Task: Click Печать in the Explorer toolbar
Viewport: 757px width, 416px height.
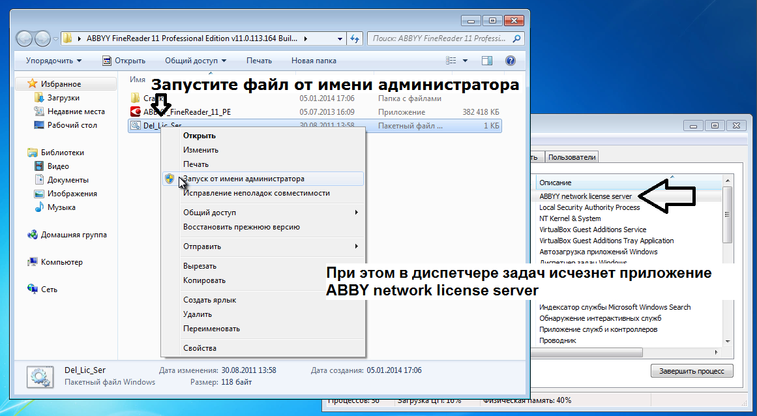Action: coord(259,61)
